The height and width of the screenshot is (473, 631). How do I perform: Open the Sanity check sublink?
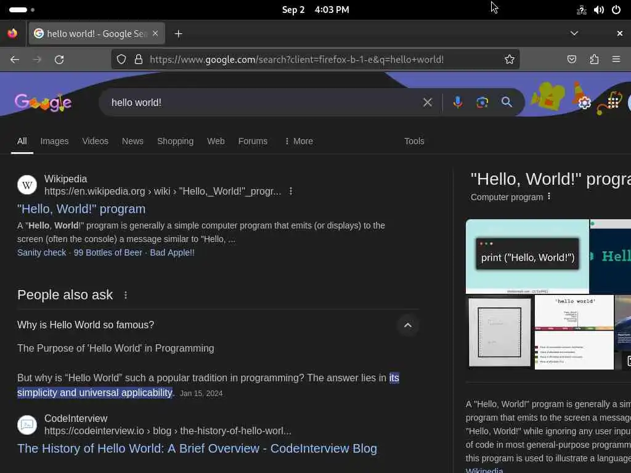42,253
